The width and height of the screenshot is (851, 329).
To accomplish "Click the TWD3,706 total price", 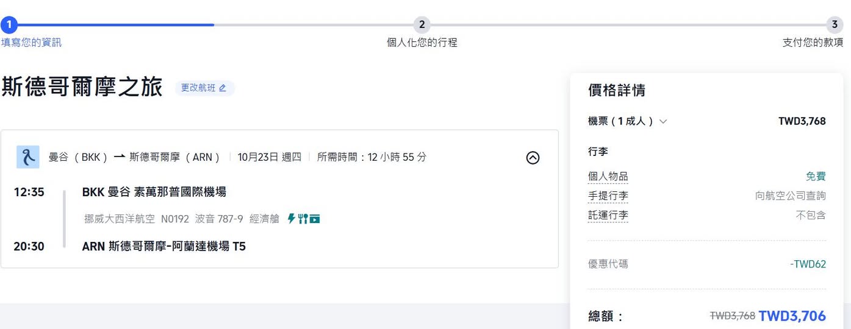I will [792, 316].
